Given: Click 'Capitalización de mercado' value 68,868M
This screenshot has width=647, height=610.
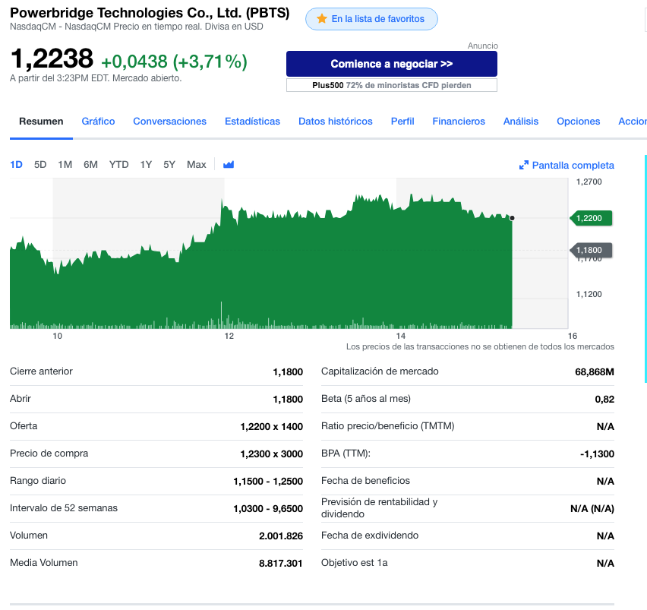Looking at the screenshot, I should click(594, 372).
